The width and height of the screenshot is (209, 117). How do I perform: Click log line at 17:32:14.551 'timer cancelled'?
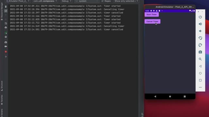coord(66,30)
